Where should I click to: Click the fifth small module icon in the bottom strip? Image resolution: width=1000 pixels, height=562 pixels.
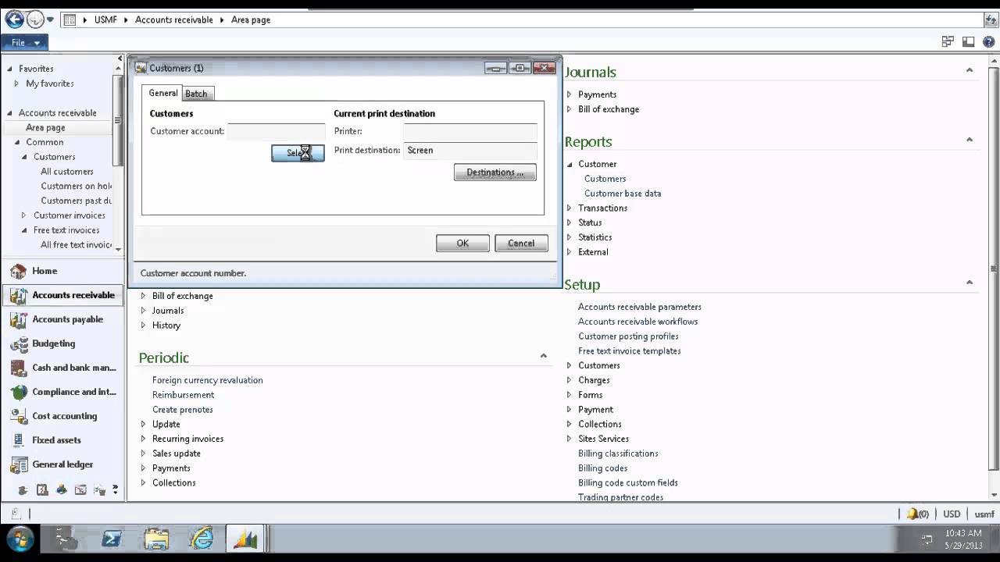coord(99,490)
